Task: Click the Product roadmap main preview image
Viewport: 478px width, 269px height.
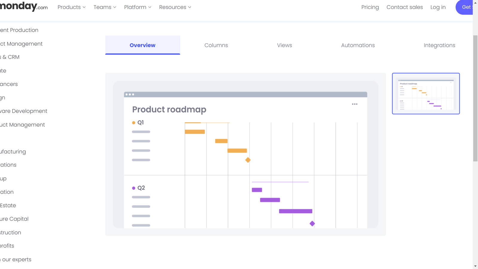Action: click(246, 154)
